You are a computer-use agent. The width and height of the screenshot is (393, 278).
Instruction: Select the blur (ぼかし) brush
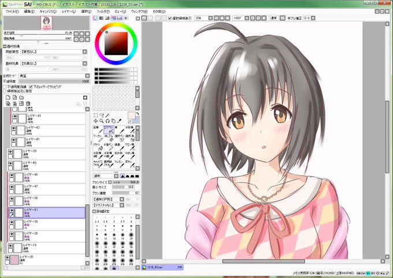(x=130, y=164)
